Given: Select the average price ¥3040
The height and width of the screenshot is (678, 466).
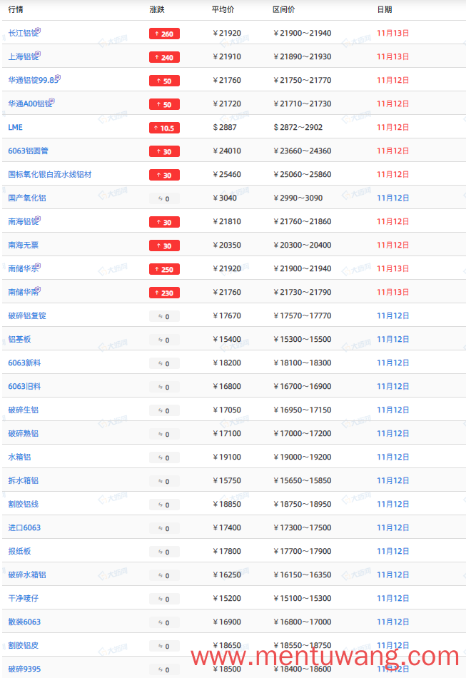Looking at the screenshot, I should 224,198.
